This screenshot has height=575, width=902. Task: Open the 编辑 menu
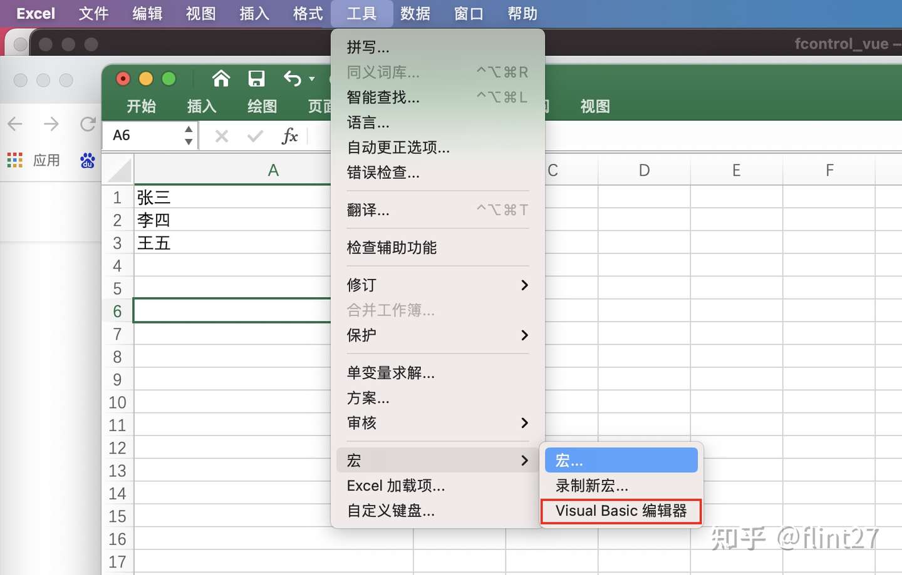(x=148, y=14)
